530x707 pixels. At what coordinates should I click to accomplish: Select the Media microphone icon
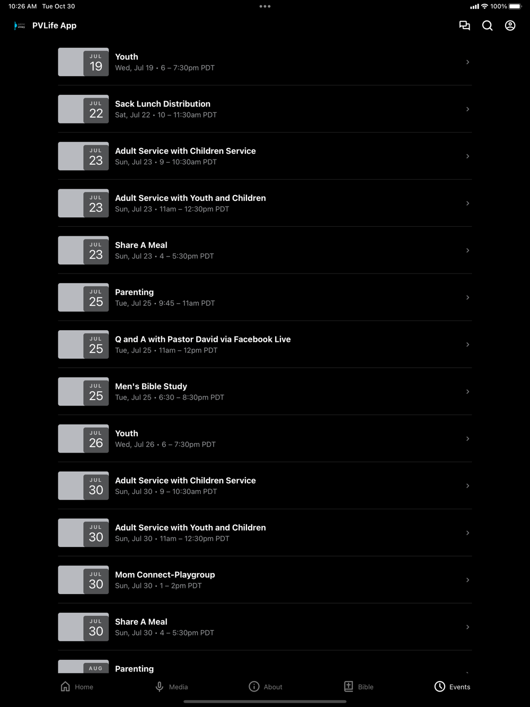pos(160,686)
